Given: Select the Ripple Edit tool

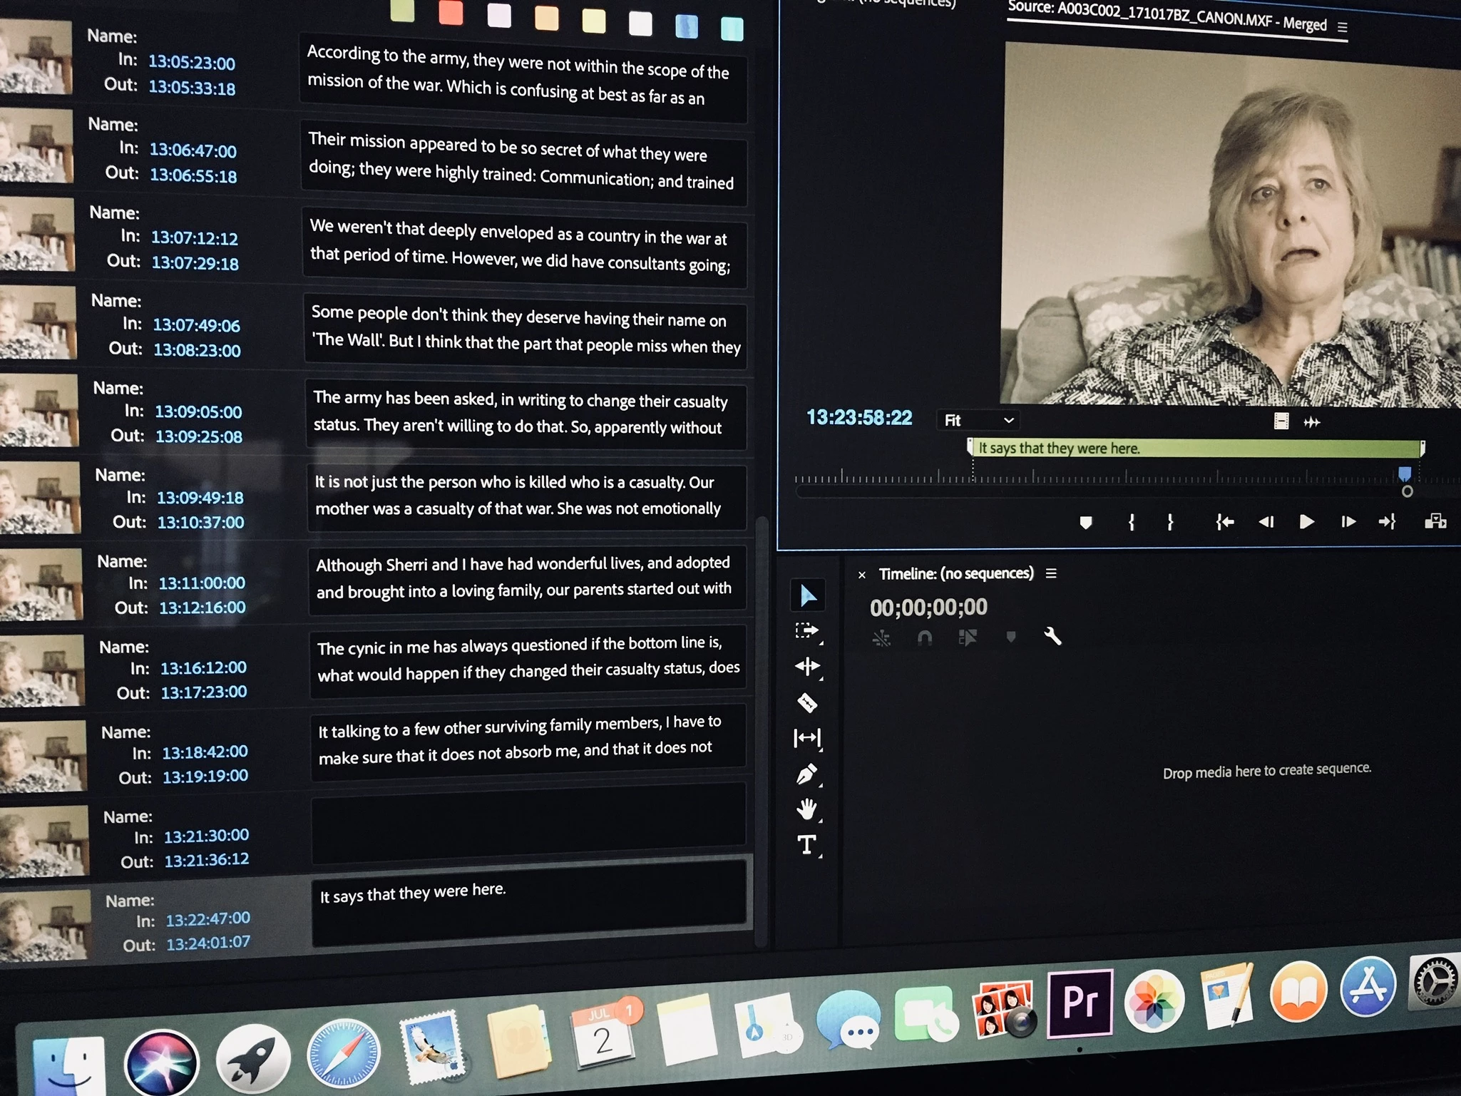Looking at the screenshot, I should tap(806, 666).
